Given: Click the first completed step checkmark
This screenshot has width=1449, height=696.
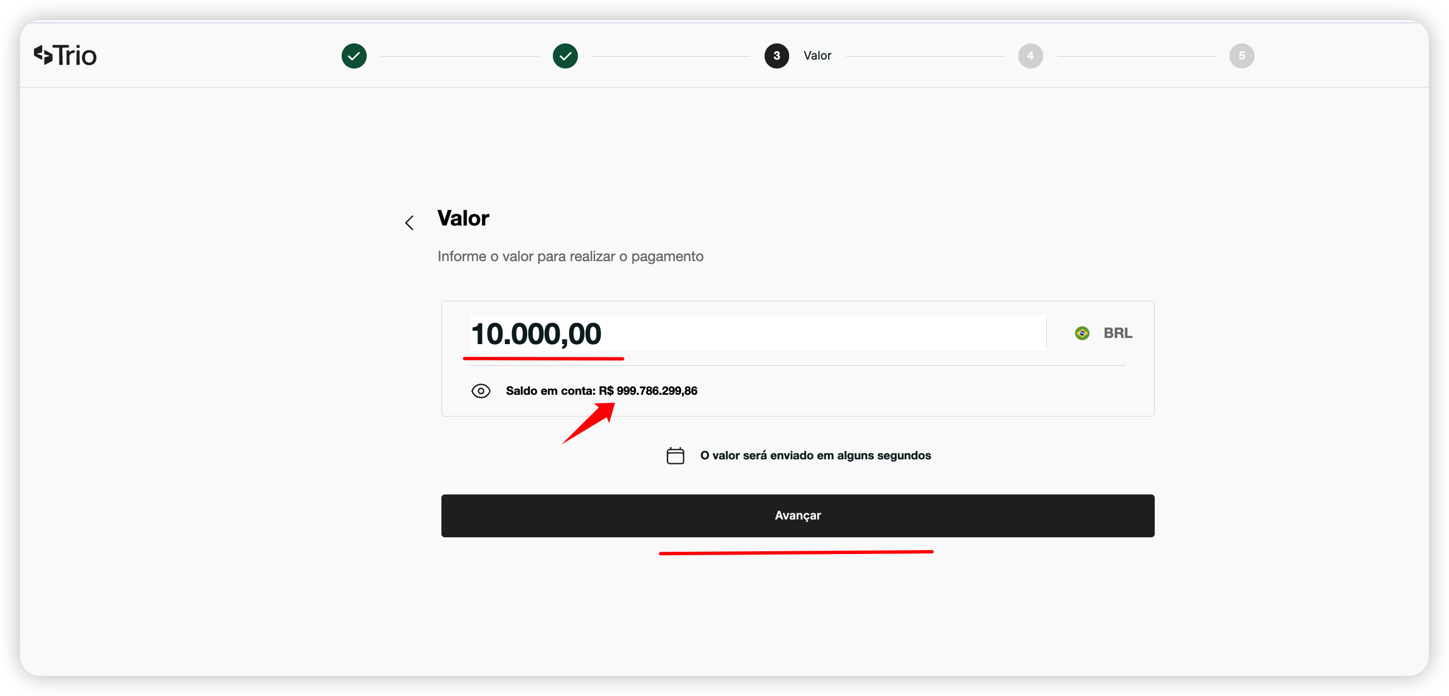Looking at the screenshot, I should (354, 56).
